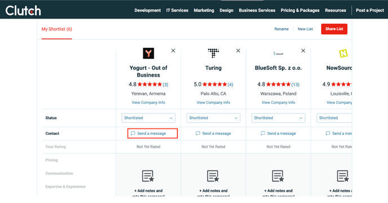The width and height of the screenshot is (388, 203).
Task: Click Not Yet Rated under Turing
Action: pos(213,147)
